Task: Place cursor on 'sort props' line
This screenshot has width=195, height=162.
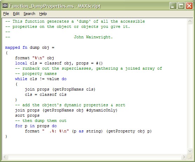Action: (27, 116)
